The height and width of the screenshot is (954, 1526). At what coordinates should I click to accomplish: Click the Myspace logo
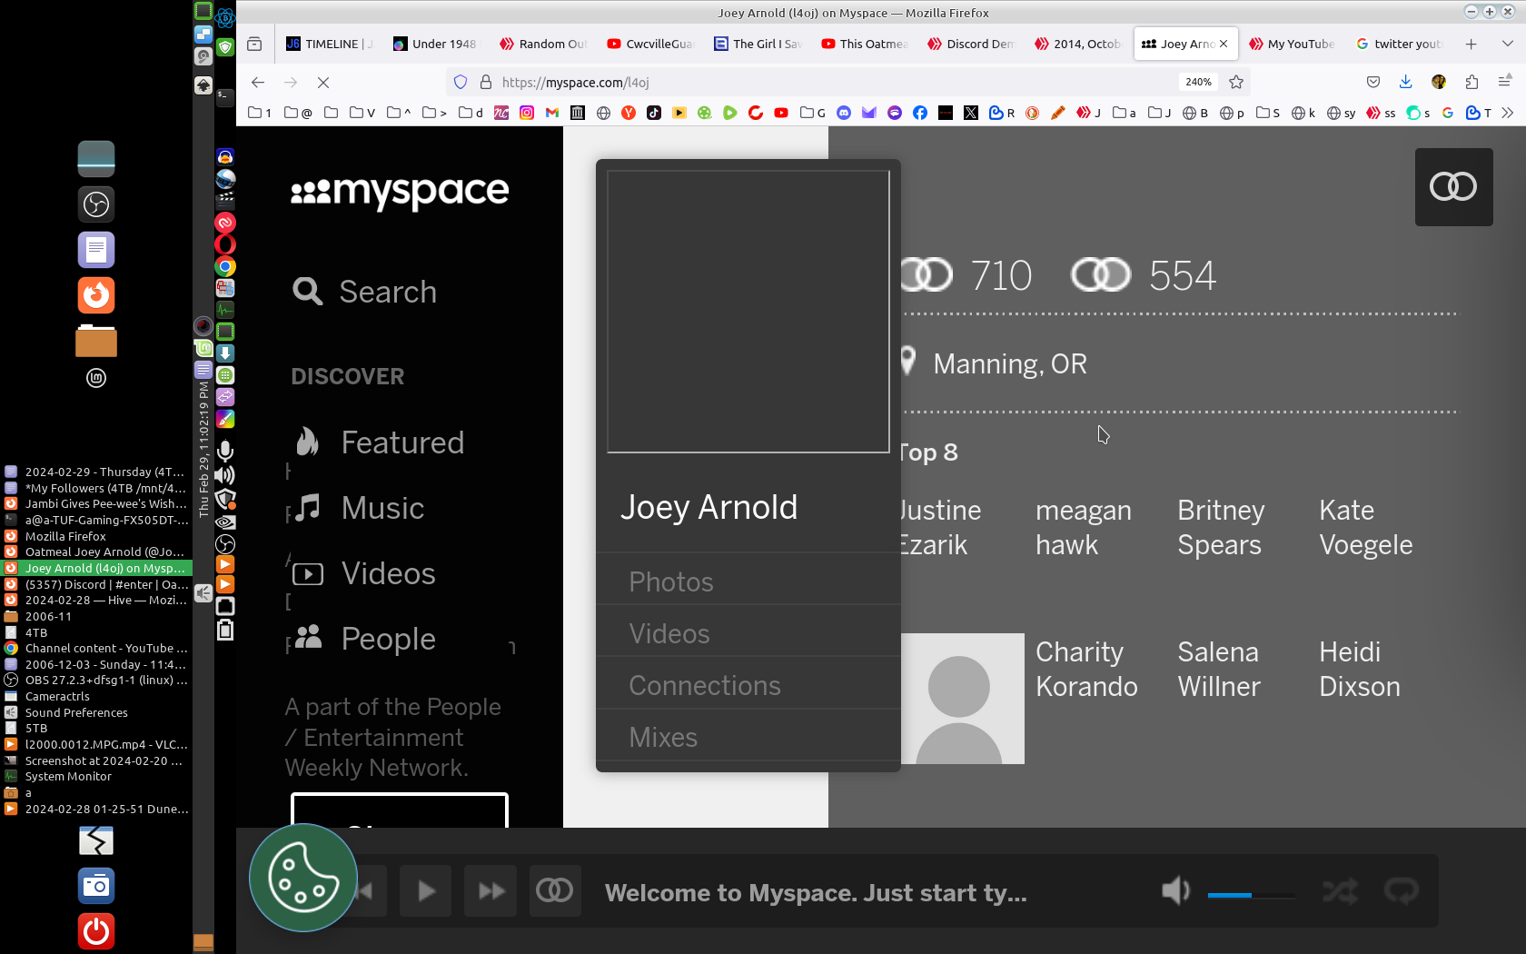[x=400, y=192]
